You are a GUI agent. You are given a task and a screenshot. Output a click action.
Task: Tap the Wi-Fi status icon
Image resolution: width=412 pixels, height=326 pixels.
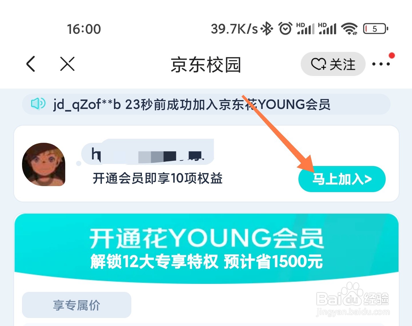click(x=349, y=29)
